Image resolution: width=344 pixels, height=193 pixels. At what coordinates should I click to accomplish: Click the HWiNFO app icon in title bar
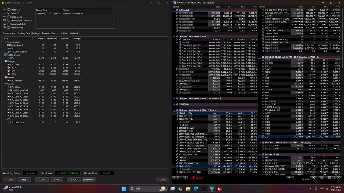pyautogui.click(x=175, y=3)
